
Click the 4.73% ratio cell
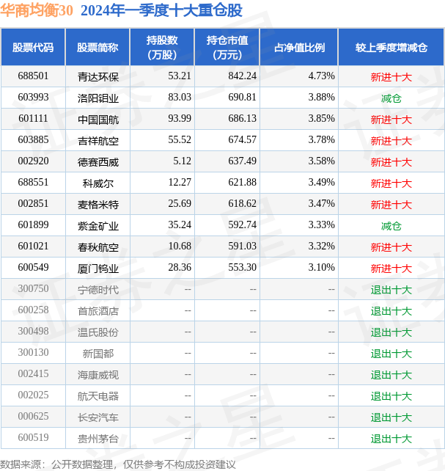pos(321,76)
